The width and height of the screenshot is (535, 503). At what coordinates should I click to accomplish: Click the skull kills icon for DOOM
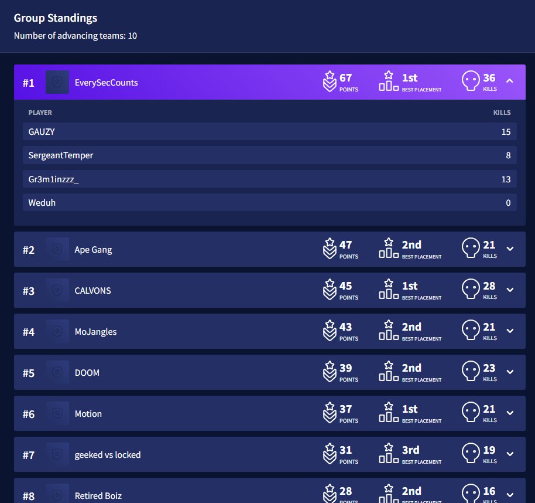(x=471, y=371)
